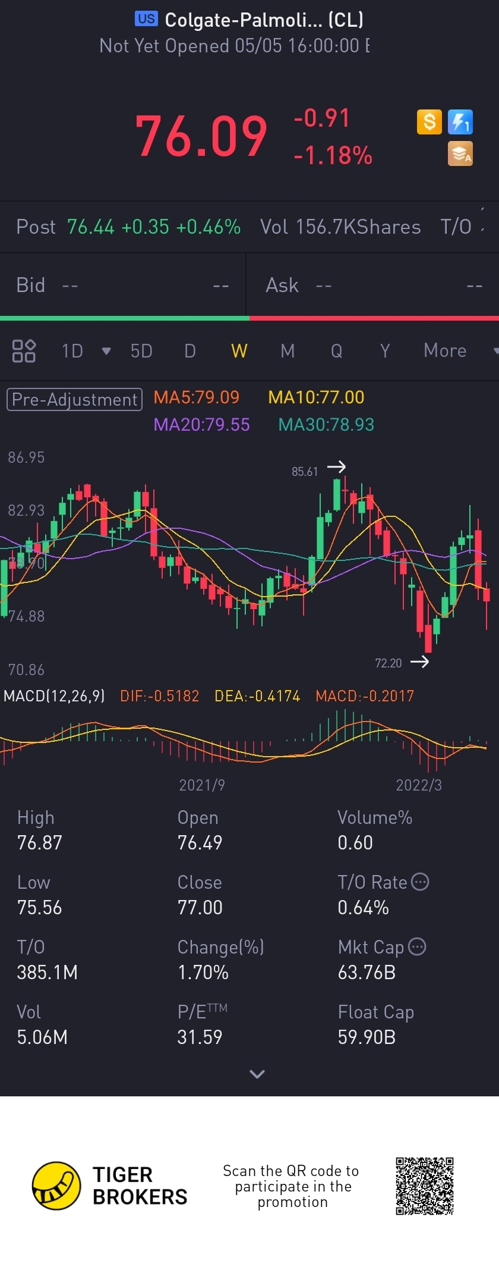Tap the DIF:-0.5182 reading
499x1276 pixels.
(159, 696)
